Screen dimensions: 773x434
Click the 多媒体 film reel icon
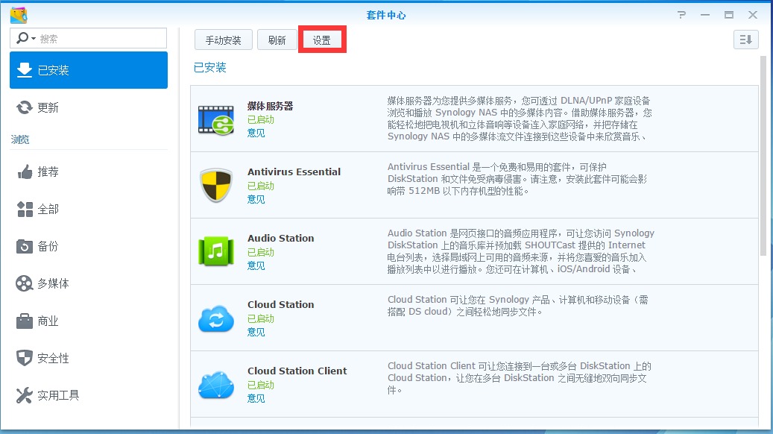pyautogui.click(x=24, y=283)
